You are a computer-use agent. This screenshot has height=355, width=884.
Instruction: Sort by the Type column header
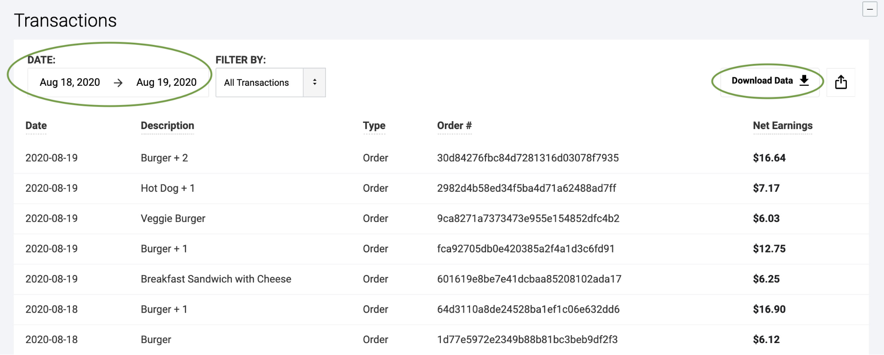(374, 126)
